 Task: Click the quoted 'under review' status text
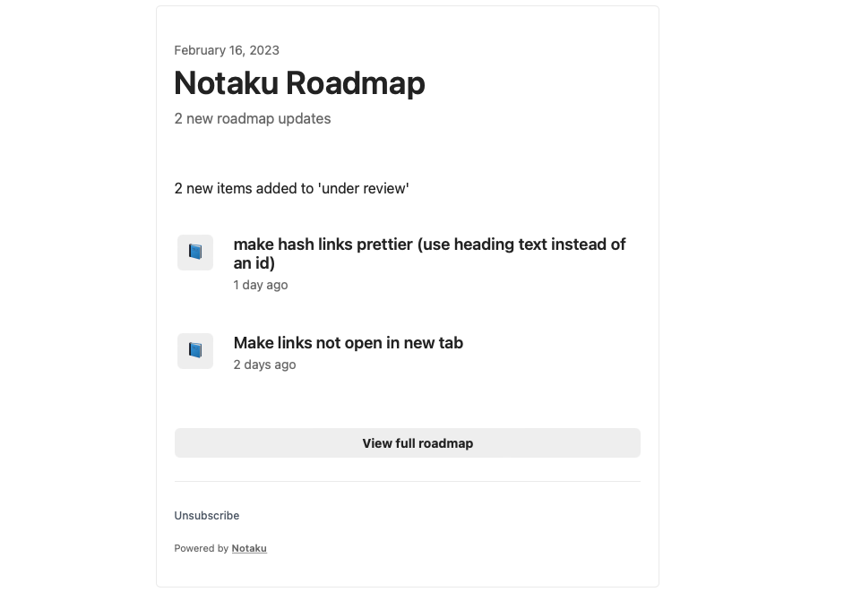coord(364,188)
